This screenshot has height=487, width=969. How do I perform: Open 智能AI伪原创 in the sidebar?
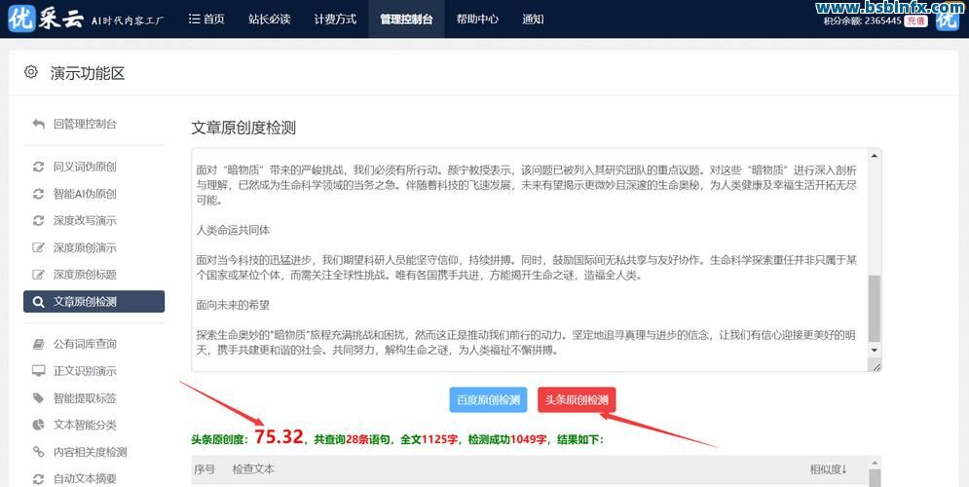click(x=85, y=194)
